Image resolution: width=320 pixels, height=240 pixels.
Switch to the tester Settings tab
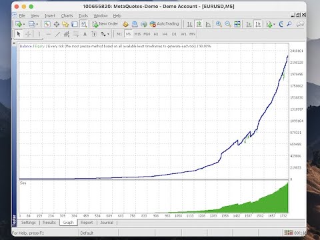point(29,223)
